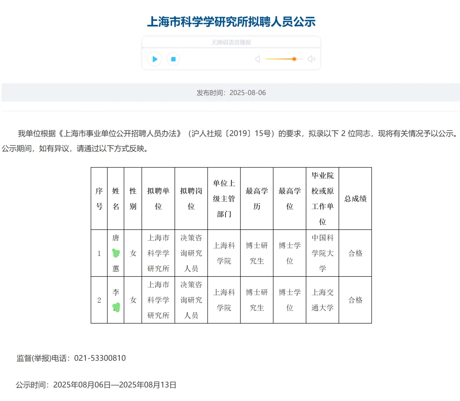The image size is (460, 401).
Task: Click the serial number 2 cell
Action: click(x=99, y=300)
